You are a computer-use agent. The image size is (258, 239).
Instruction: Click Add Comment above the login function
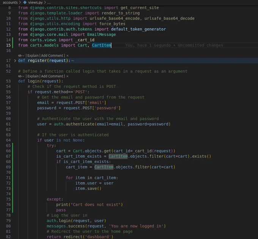pos(52,76)
